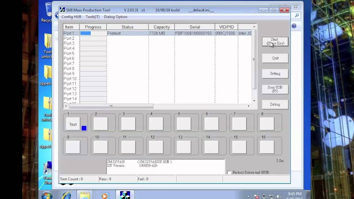Click the SMI Mass Production Tool title icon

point(63,10)
